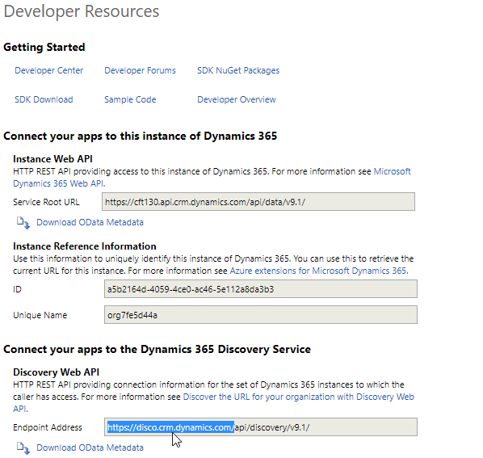Click inside the Unique Name field

[x=261, y=315]
